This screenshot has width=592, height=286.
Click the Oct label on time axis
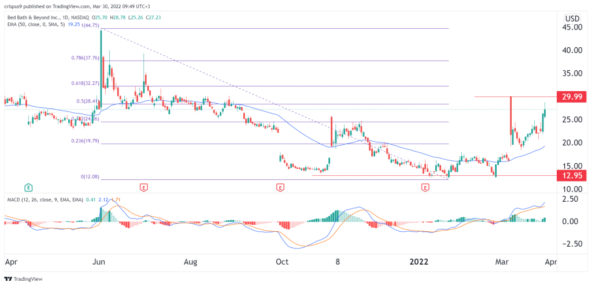[282, 262]
